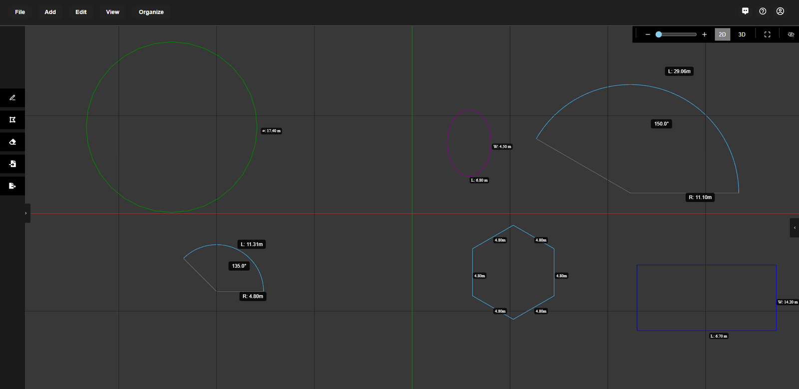The width and height of the screenshot is (799, 389).
Task: Expand the right side panel arrow
Action: (795, 228)
